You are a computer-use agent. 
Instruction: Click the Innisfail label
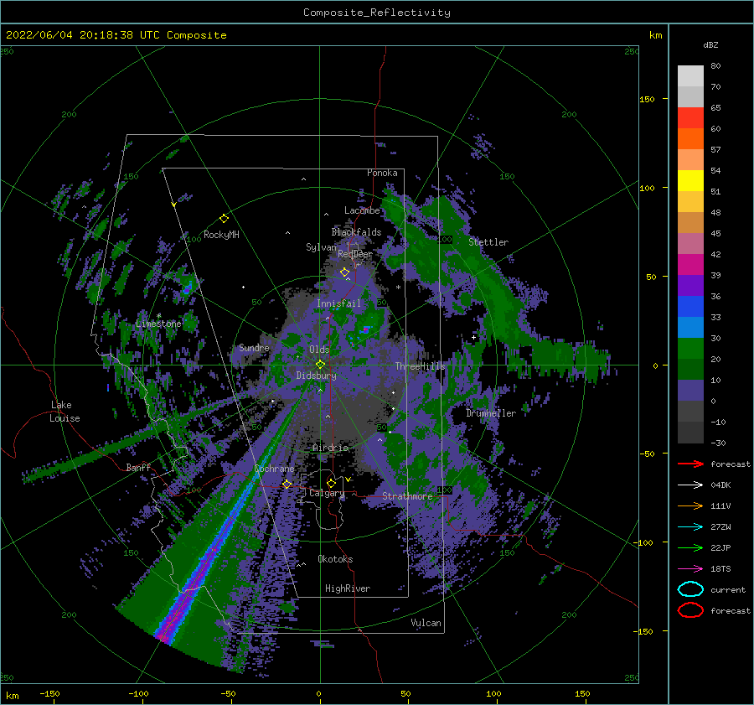[338, 303]
